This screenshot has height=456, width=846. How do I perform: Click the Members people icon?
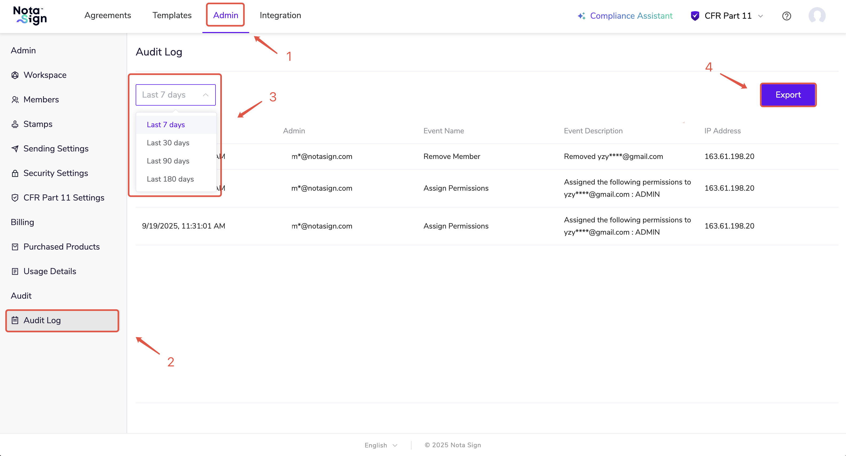click(x=15, y=99)
